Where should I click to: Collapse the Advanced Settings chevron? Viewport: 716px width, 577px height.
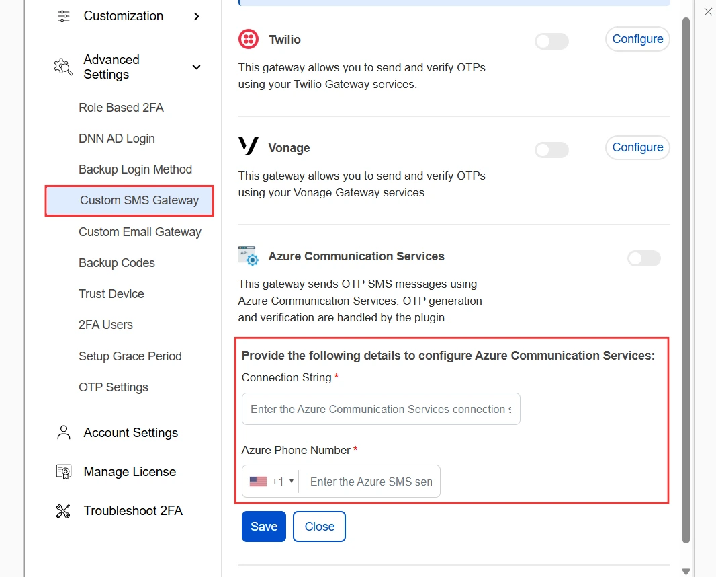tap(196, 67)
